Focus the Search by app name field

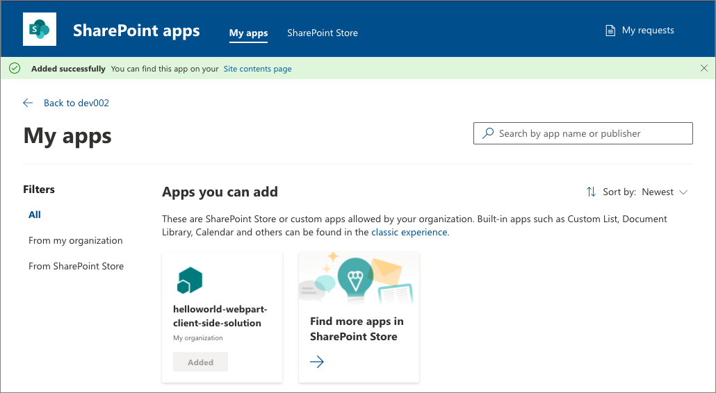tap(583, 133)
